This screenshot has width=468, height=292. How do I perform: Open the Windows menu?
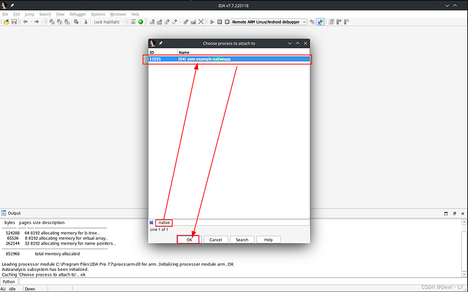click(x=118, y=14)
